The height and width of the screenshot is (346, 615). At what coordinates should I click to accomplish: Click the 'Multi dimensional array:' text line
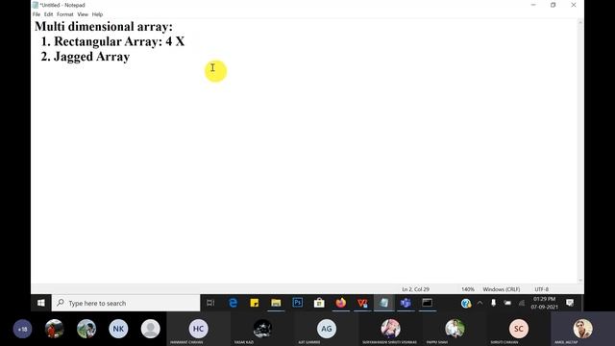[104, 27]
